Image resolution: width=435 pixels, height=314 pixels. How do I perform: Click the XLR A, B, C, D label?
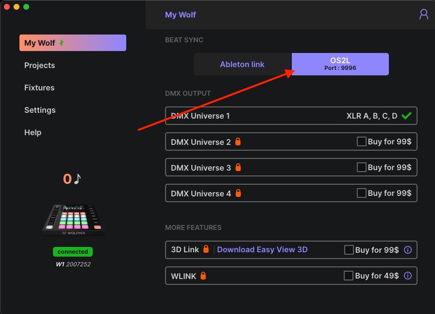tap(372, 116)
